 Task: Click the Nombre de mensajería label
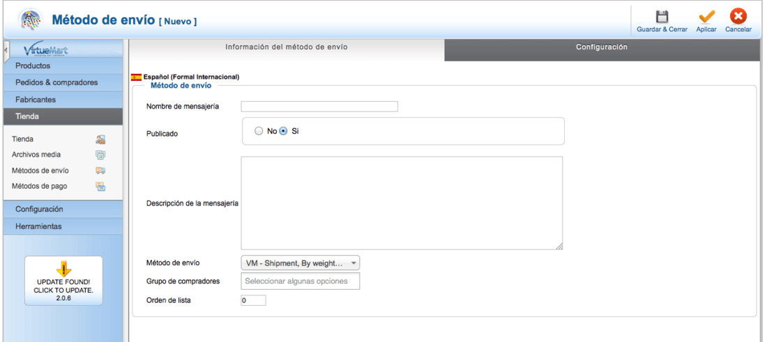183,107
